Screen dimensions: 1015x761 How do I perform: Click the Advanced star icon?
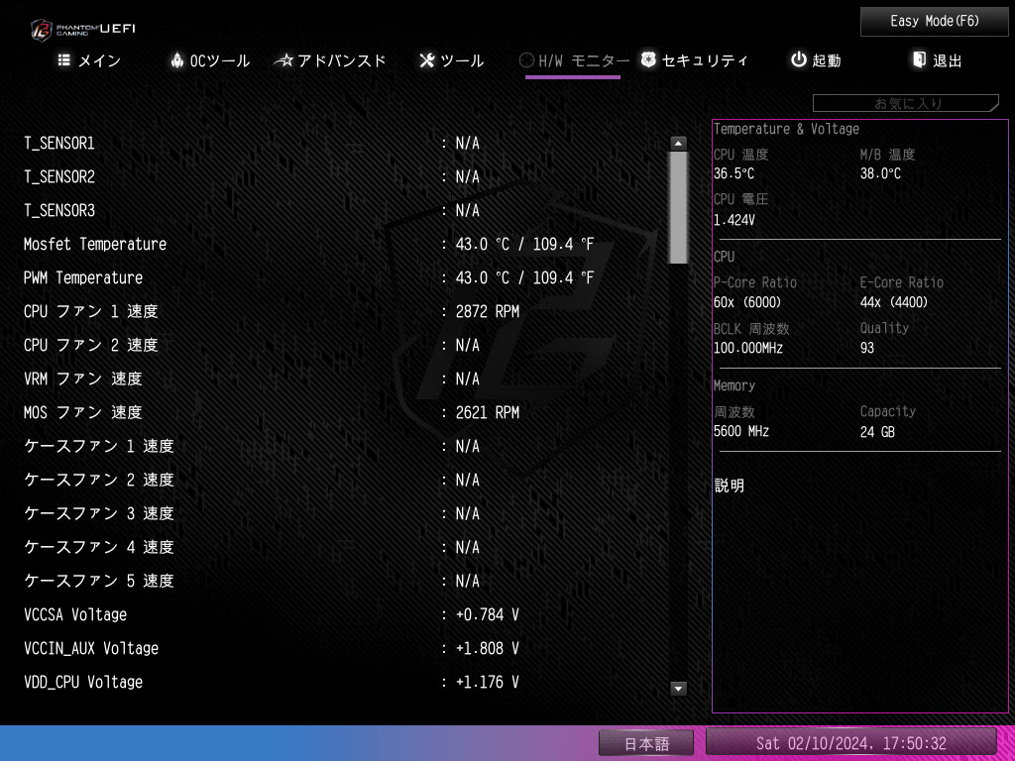[283, 60]
